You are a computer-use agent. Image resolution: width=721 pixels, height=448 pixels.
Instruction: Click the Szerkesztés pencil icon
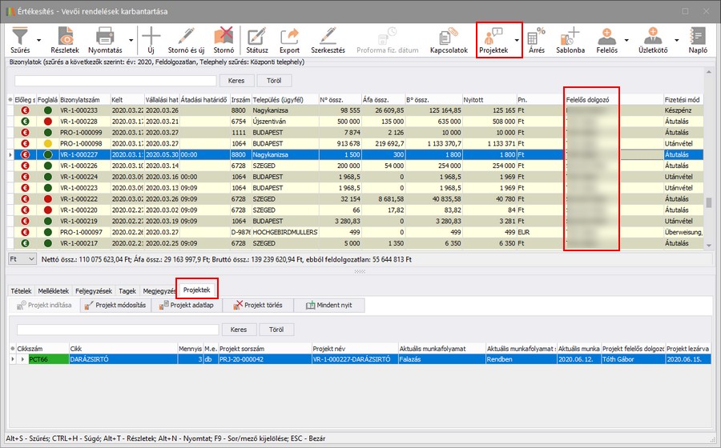click(x=328, y=40)
